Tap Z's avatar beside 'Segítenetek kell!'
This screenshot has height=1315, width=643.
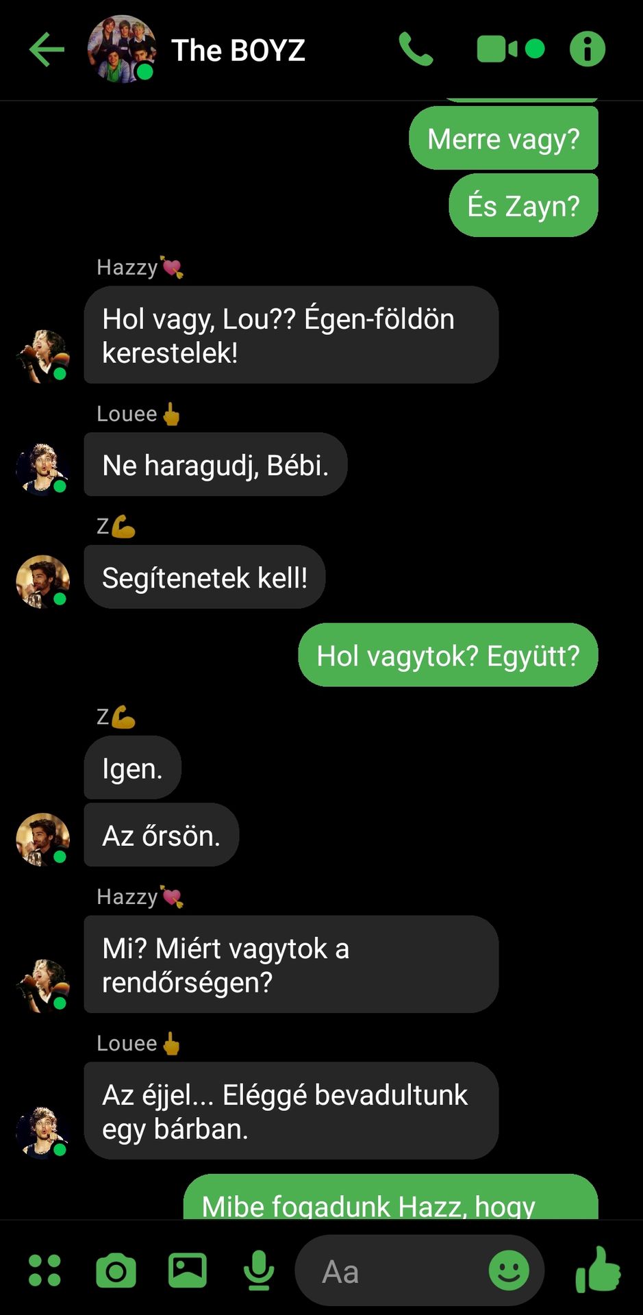coord(42,581)
